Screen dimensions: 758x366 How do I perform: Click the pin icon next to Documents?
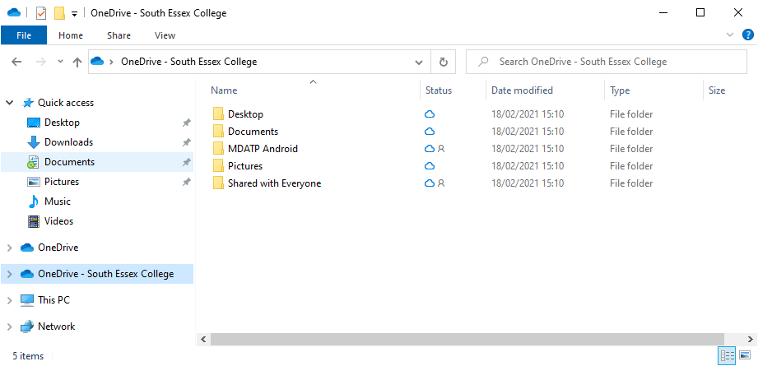tap(186, 163)
